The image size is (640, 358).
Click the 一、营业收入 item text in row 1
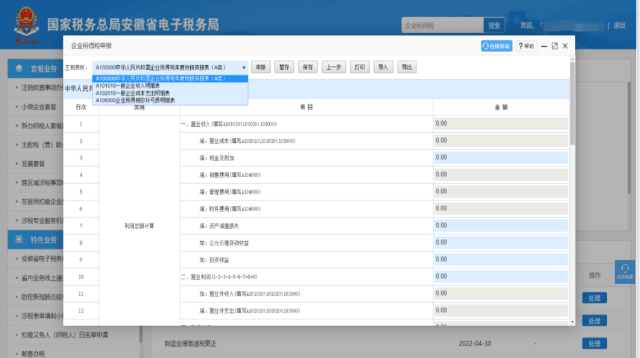(x=229, y=124)
